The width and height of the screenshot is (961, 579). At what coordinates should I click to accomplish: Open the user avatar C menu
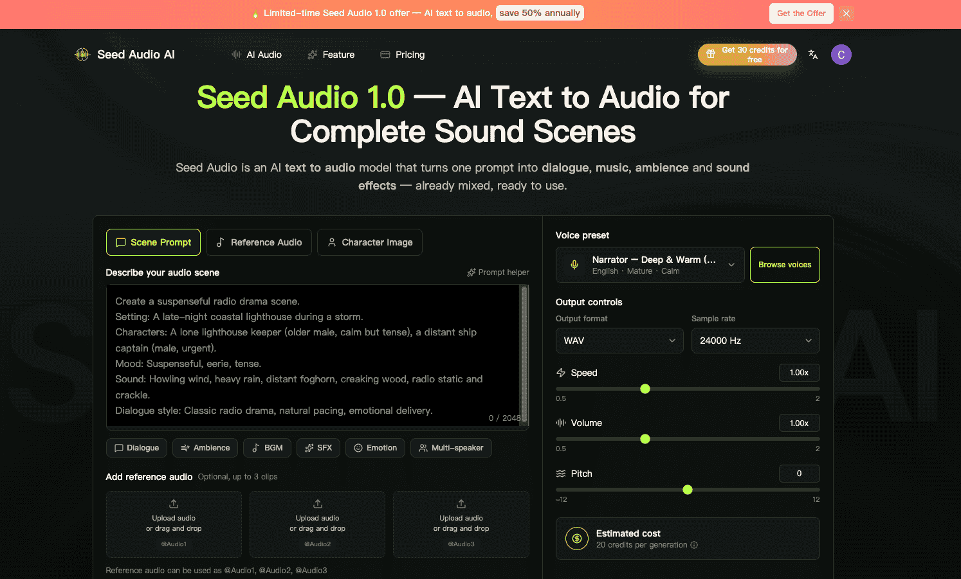pyautogui.click(x=841, y=55)
